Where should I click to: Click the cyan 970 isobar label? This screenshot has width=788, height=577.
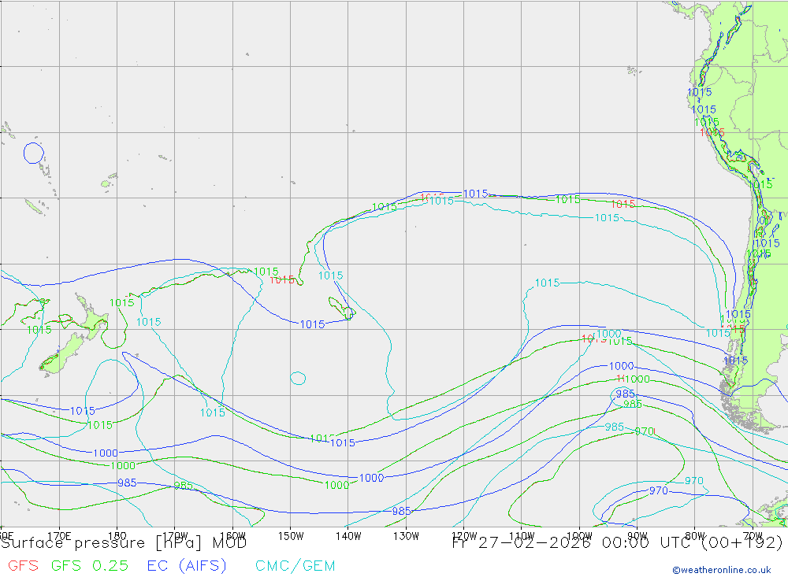pos(694,481)
